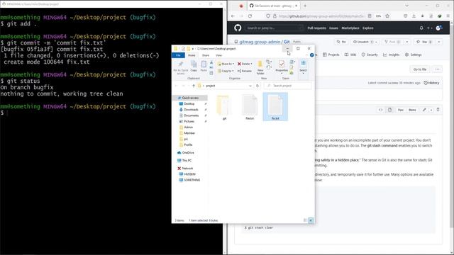Open a new Firefox tab with plus
Viewport: 454px width, 255px height.
pos(305,6)
